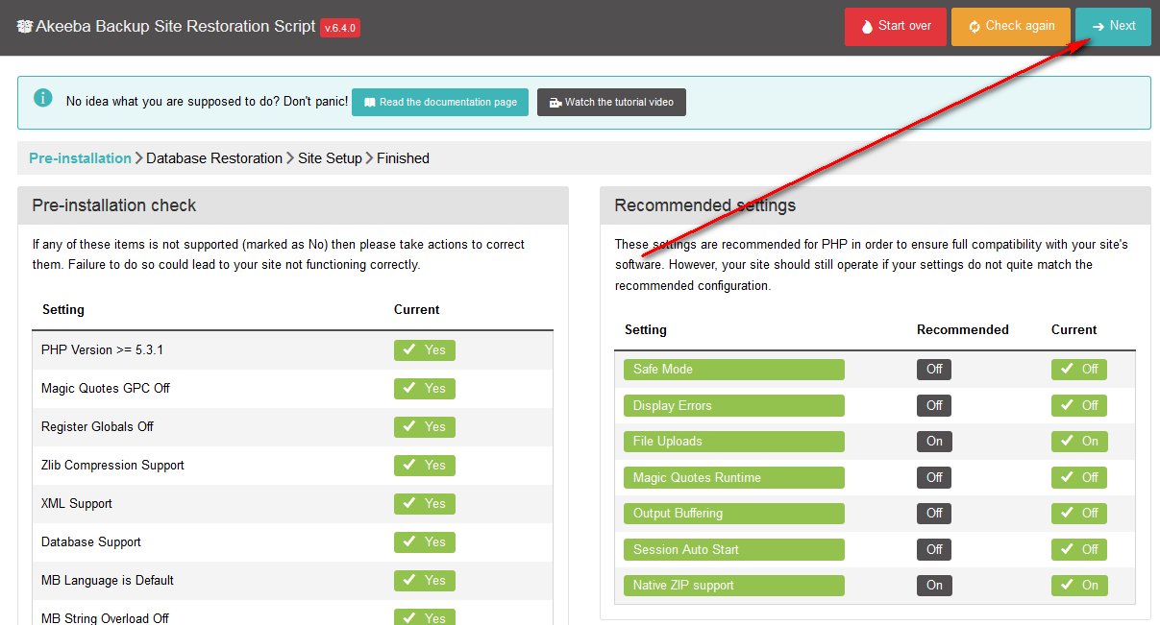Click the refresh icon on Check again
Screen dimensions: 1160x625
point(974,27)
